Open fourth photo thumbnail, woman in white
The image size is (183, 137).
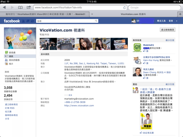[101, 44]
